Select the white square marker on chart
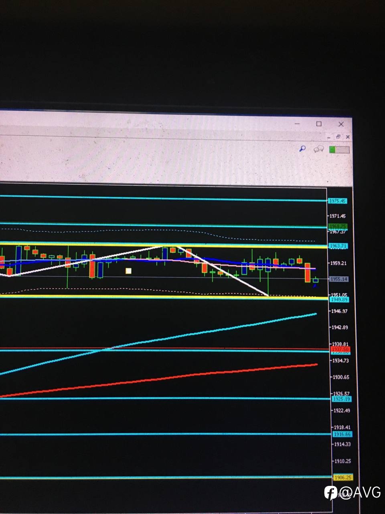The width and height of the screenshot is (385, 514). click(x=128, y=271)
